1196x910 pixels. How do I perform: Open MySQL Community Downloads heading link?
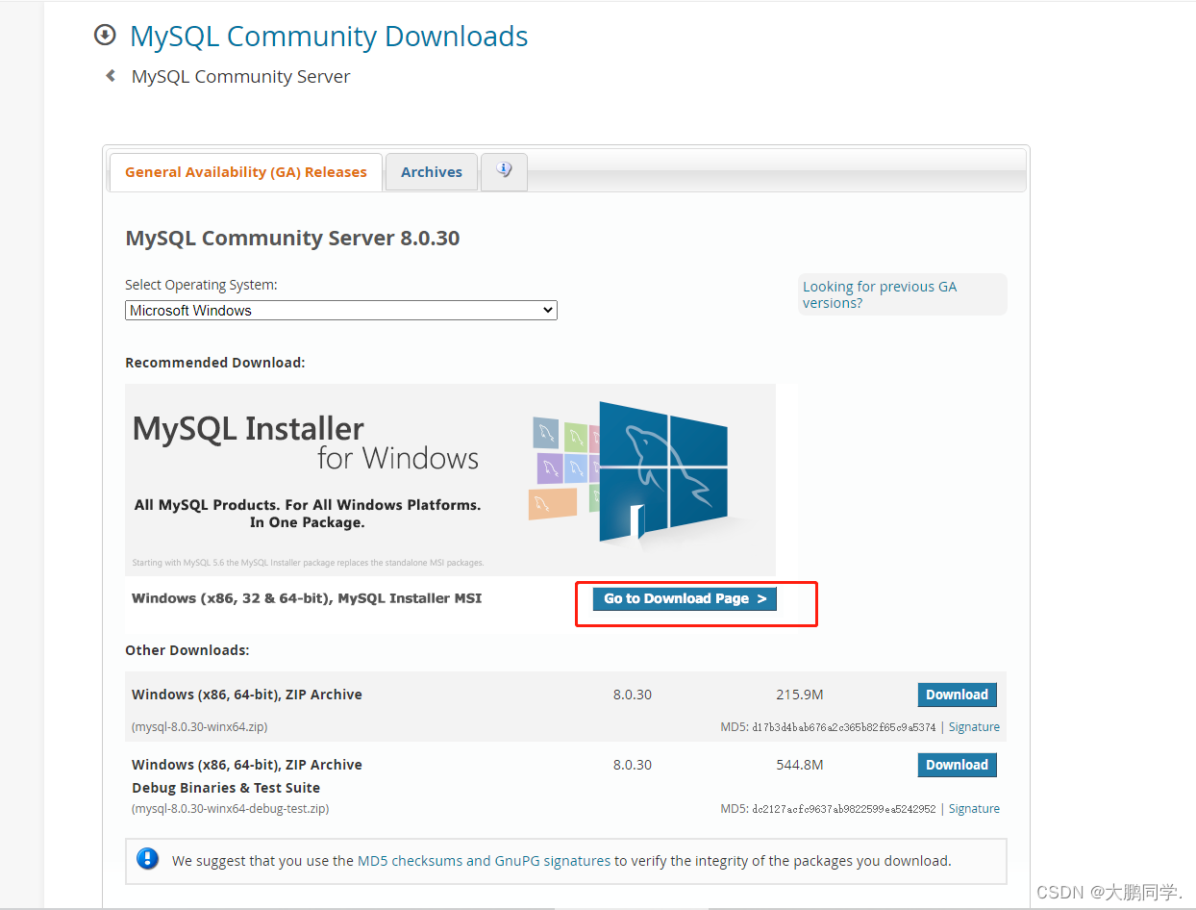coord(329,37)
